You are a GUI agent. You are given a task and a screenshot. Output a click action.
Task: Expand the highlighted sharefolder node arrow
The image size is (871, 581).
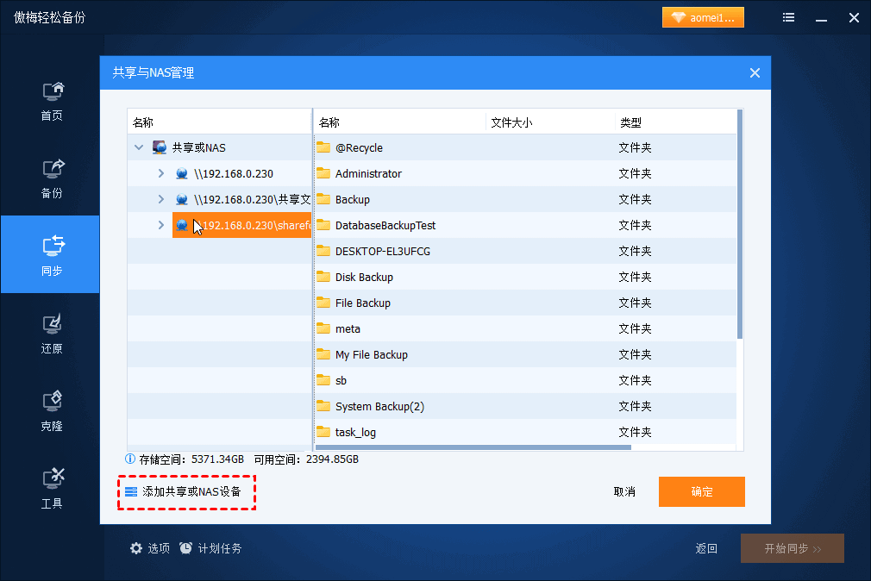pyautogui.click(x=160, y=225)
